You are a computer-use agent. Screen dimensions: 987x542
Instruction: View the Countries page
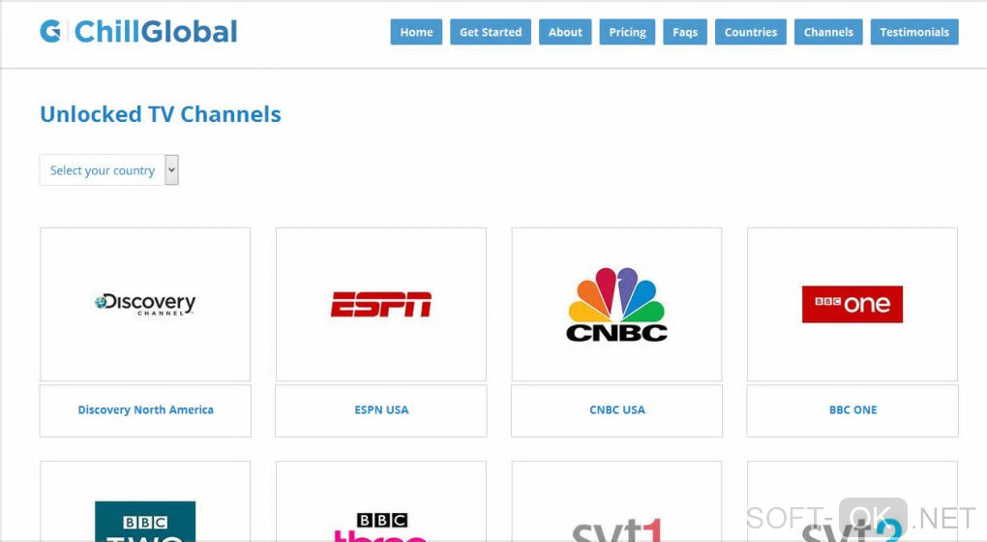pyautogui.click(x=750, y=32)
